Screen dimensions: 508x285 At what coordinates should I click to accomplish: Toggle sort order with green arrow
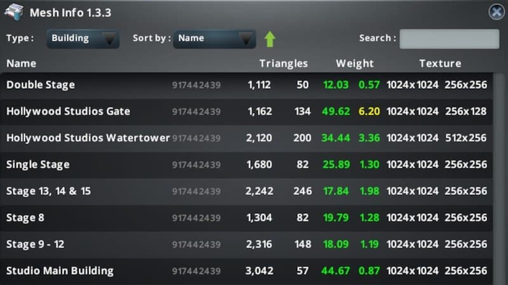tap(270, 39)
